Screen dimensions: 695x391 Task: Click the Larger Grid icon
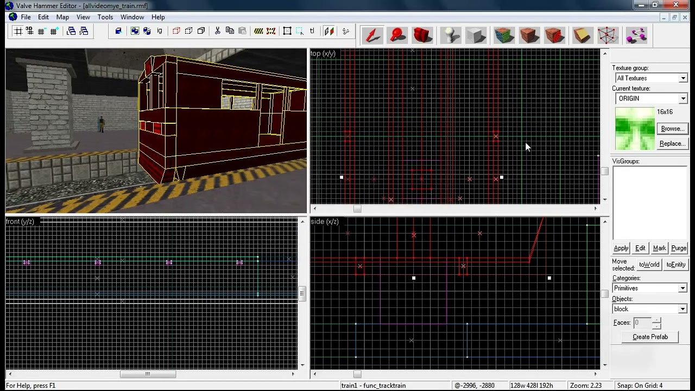pos(54,31)
